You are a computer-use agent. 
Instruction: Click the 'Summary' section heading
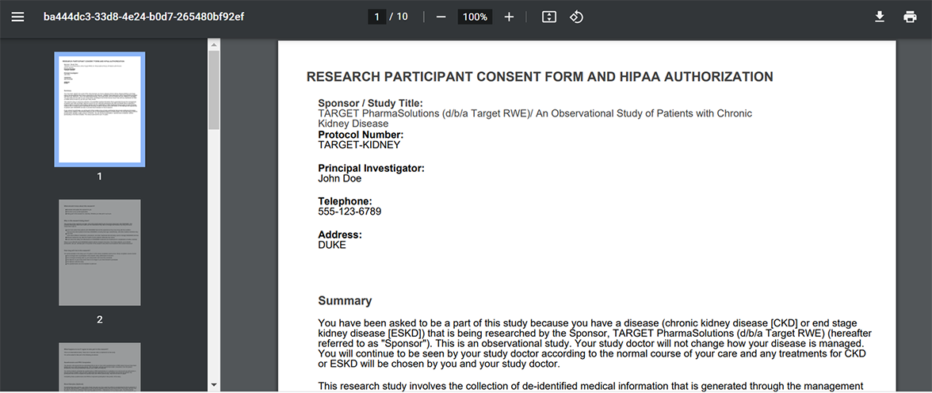click(x=345, y=300)
